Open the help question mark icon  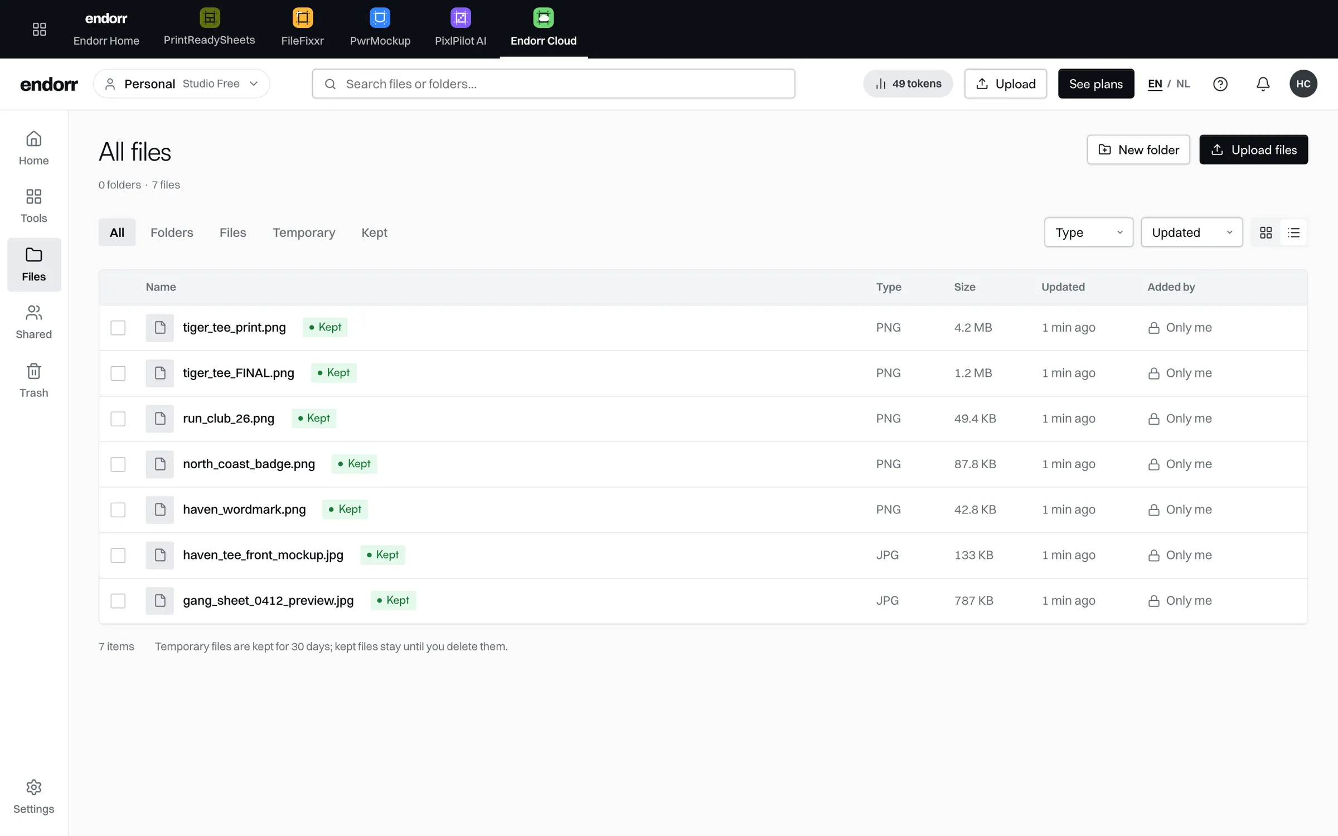click(1220, 84)
